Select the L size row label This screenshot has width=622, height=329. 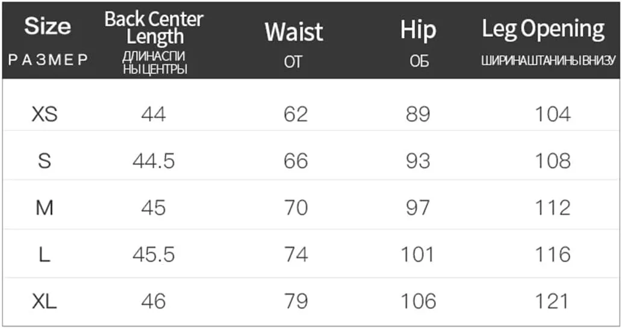[45, 254]
